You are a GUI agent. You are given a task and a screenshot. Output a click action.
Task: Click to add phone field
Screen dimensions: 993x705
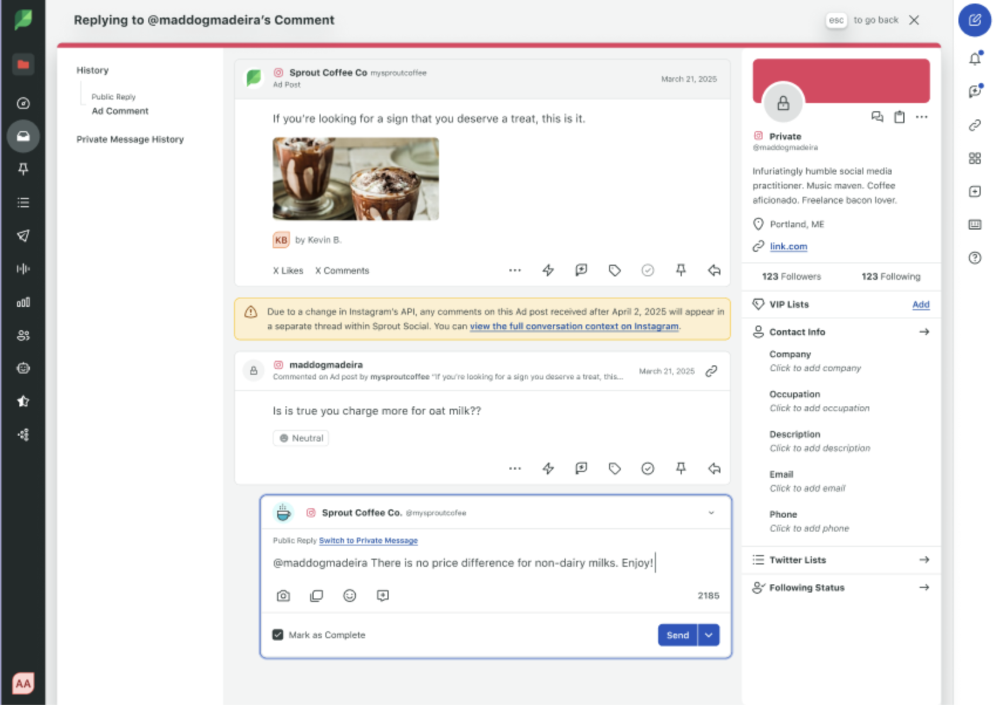(809, 528)
